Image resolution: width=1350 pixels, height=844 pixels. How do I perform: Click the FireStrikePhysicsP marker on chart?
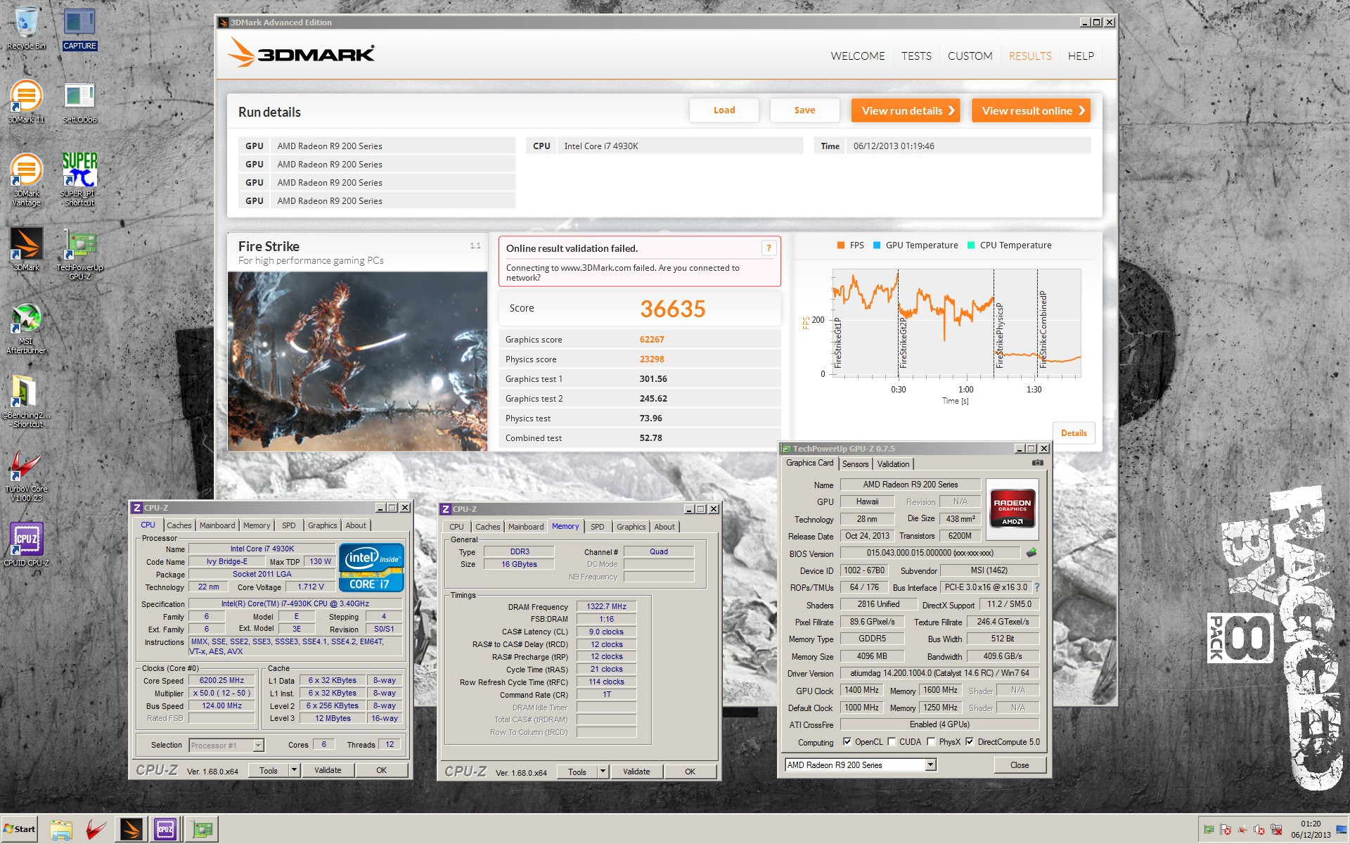pos(999,335)
